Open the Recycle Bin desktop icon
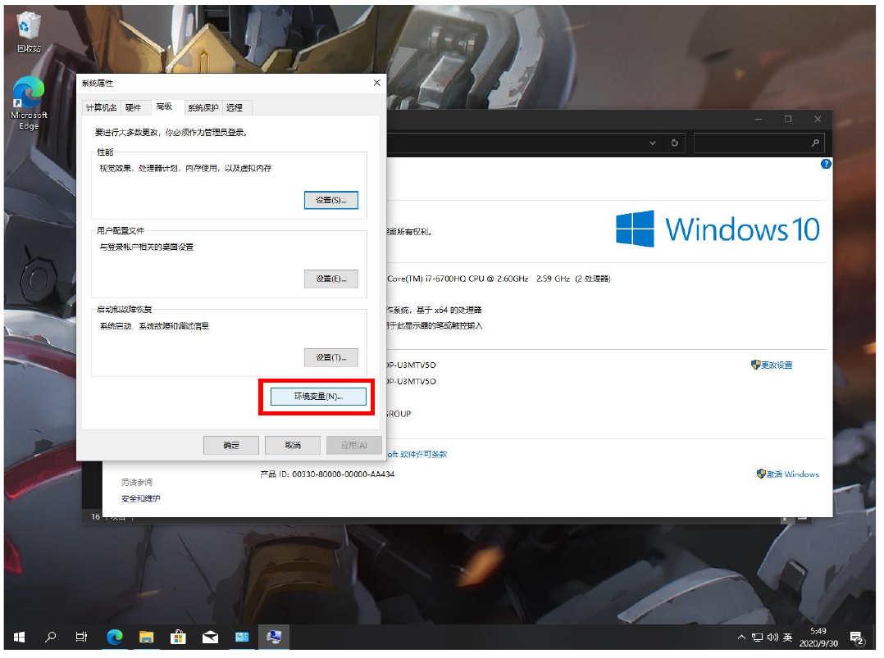This screenshot has height=658, width=884. tap(29, 31)
